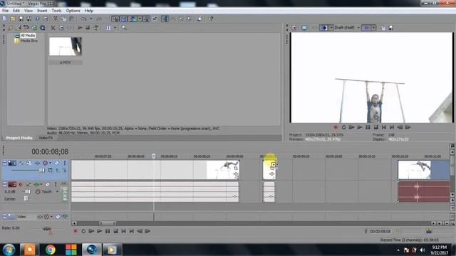
Task: Open the Help menu
Action: 88,11
